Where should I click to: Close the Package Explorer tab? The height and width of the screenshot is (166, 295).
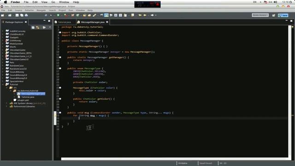tap(26, 22)
